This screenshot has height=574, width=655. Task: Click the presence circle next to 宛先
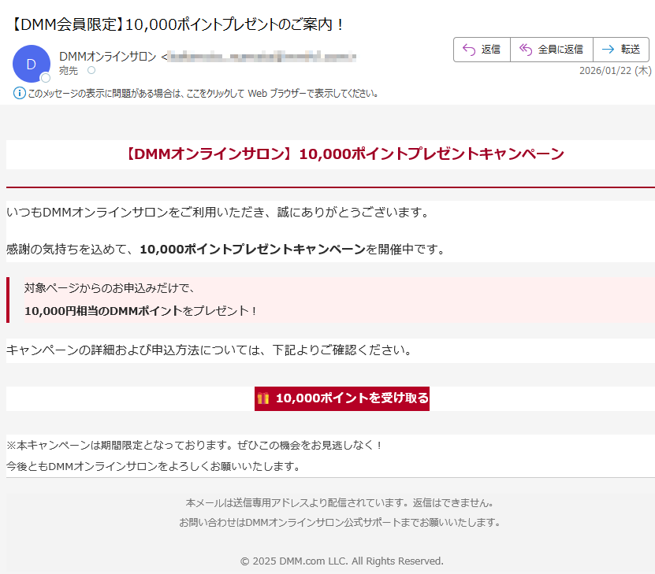click(91, 71)
